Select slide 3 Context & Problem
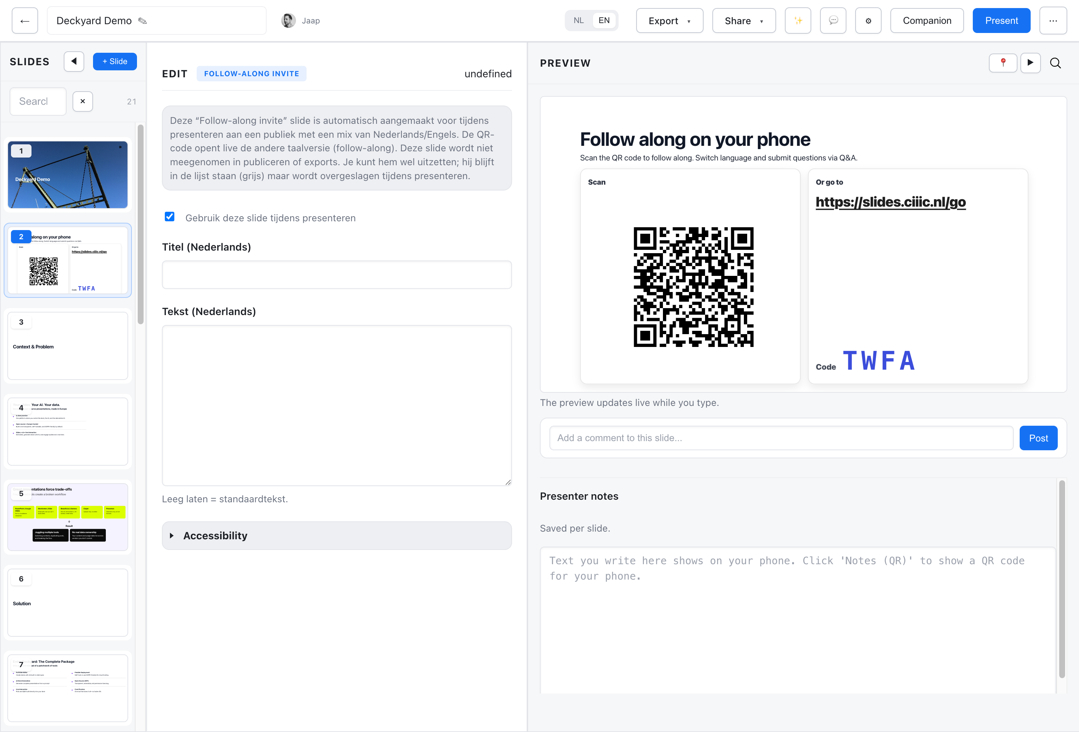Viewport: 1079px width, 732px height. [x=68, y=345]
